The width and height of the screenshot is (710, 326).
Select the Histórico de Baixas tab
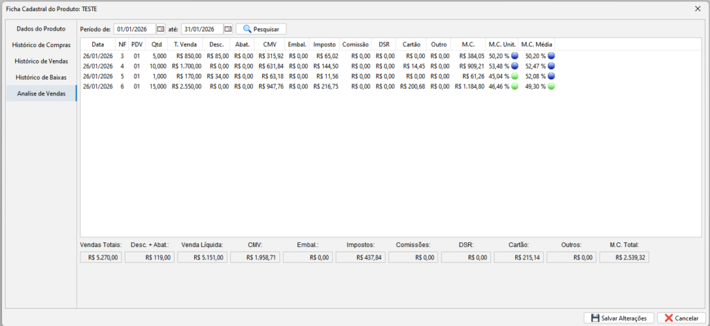click(41, 77)
